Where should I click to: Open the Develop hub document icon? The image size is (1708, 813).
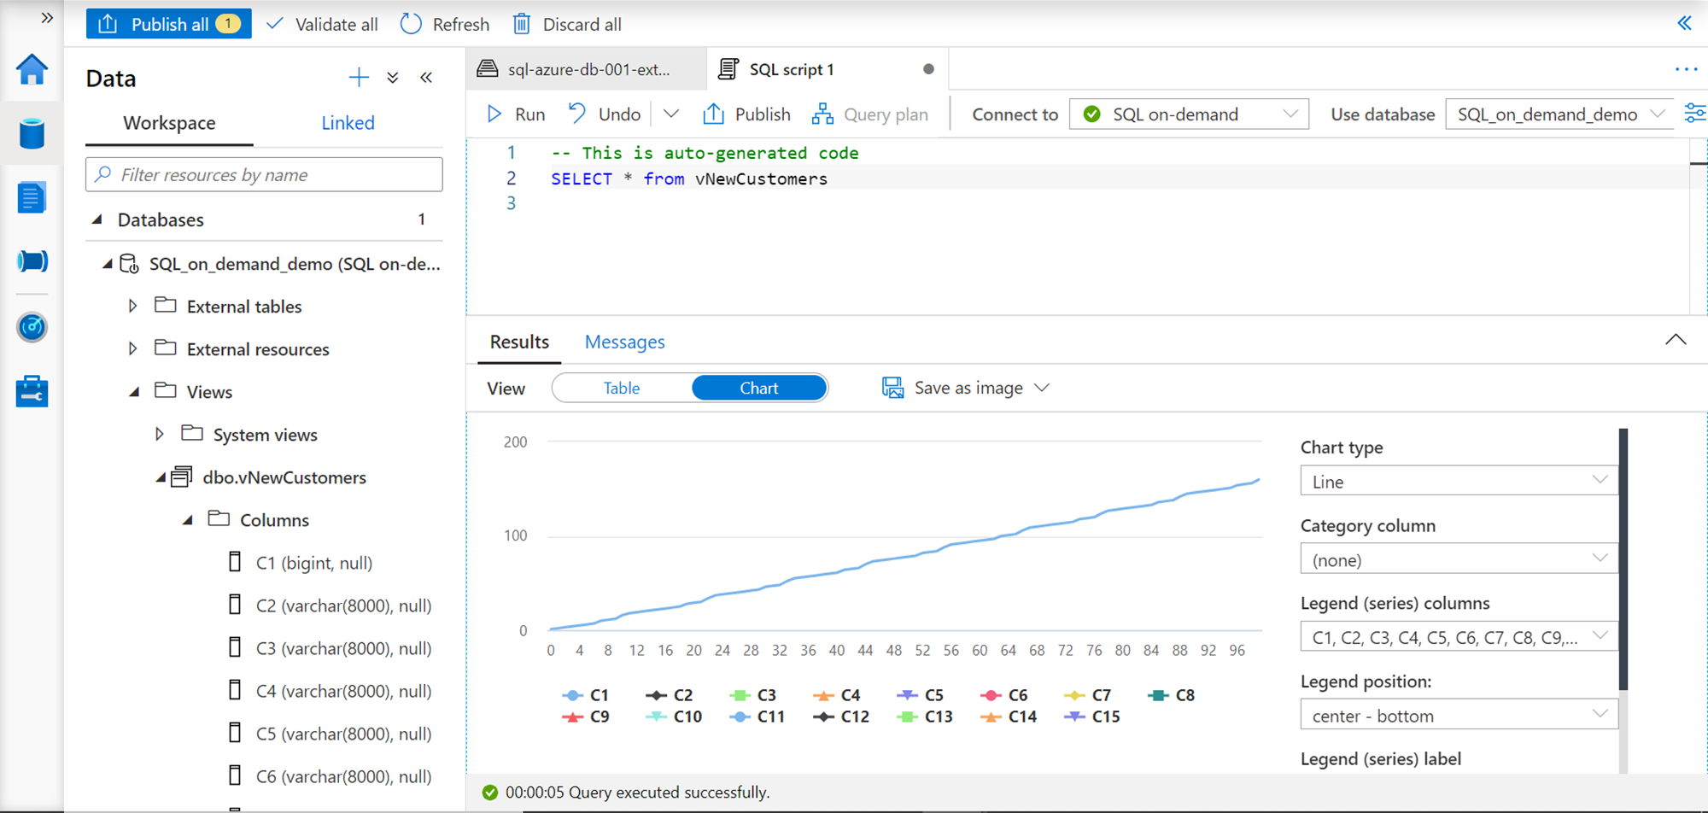tap(32, 198)
